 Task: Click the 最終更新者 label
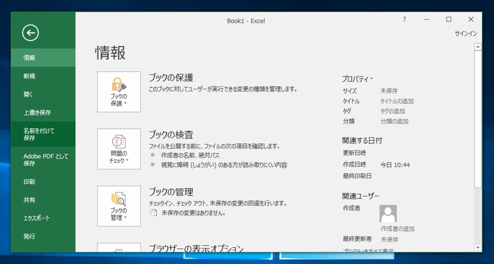pyautogui.click(x=357, y=239)
